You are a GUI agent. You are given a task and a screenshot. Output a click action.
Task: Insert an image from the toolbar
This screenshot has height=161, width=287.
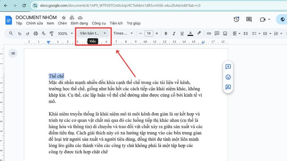click(x=225, y=34)
